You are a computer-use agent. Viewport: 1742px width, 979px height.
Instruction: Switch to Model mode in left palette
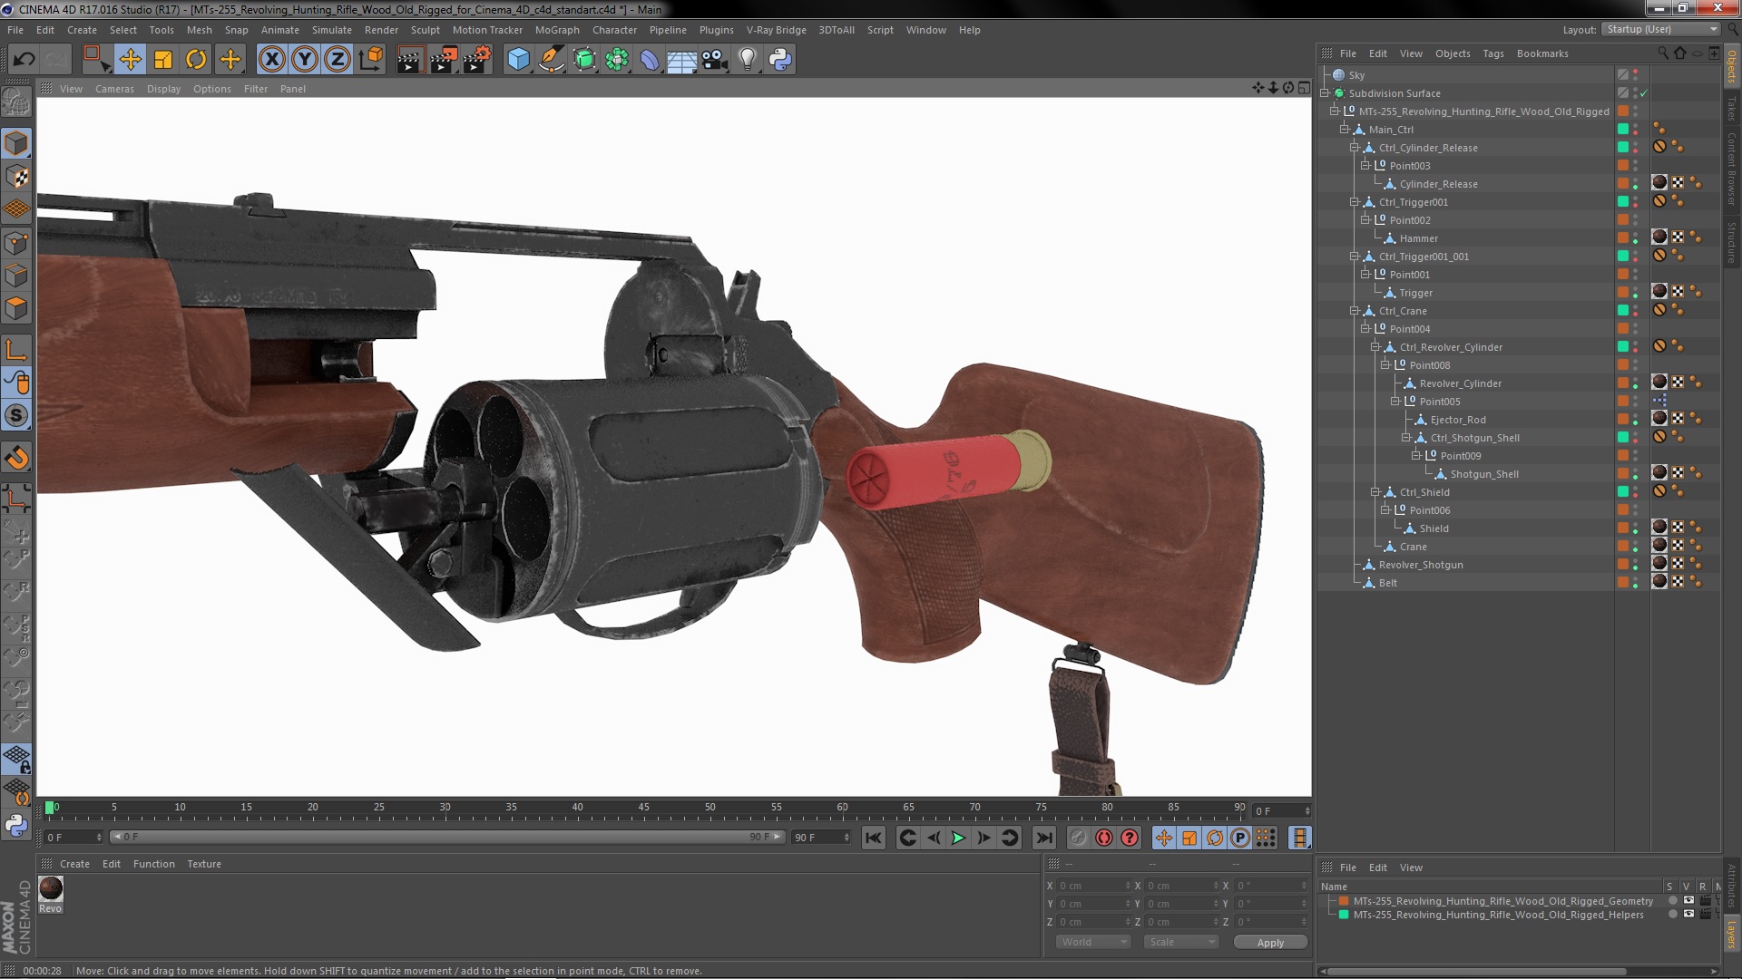point(16,143)
